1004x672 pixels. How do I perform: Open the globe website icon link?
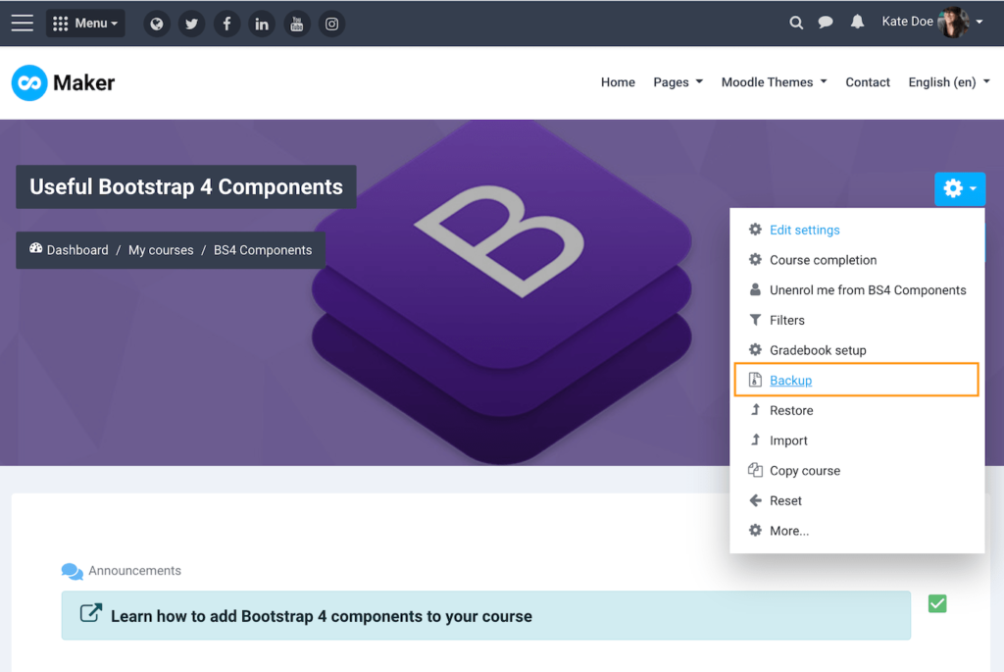(x=156, y=24)
